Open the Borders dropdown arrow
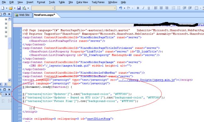204x122 pixels. click(200, 8)
